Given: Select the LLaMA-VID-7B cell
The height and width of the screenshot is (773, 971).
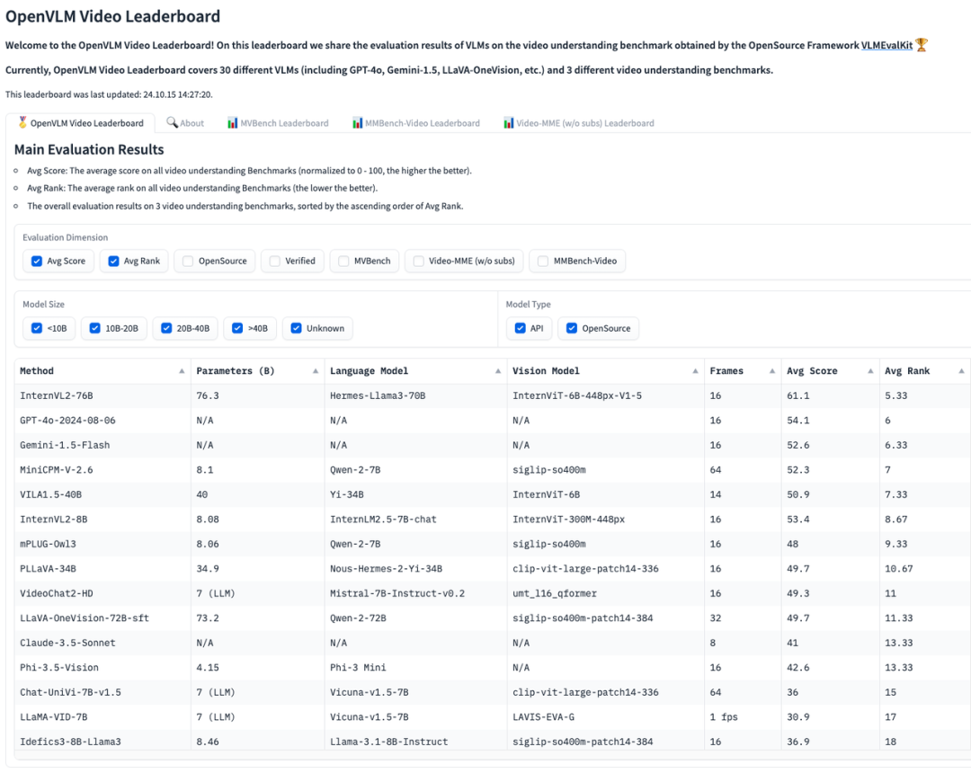Looking at the screenshot, I should click(102, 718).
